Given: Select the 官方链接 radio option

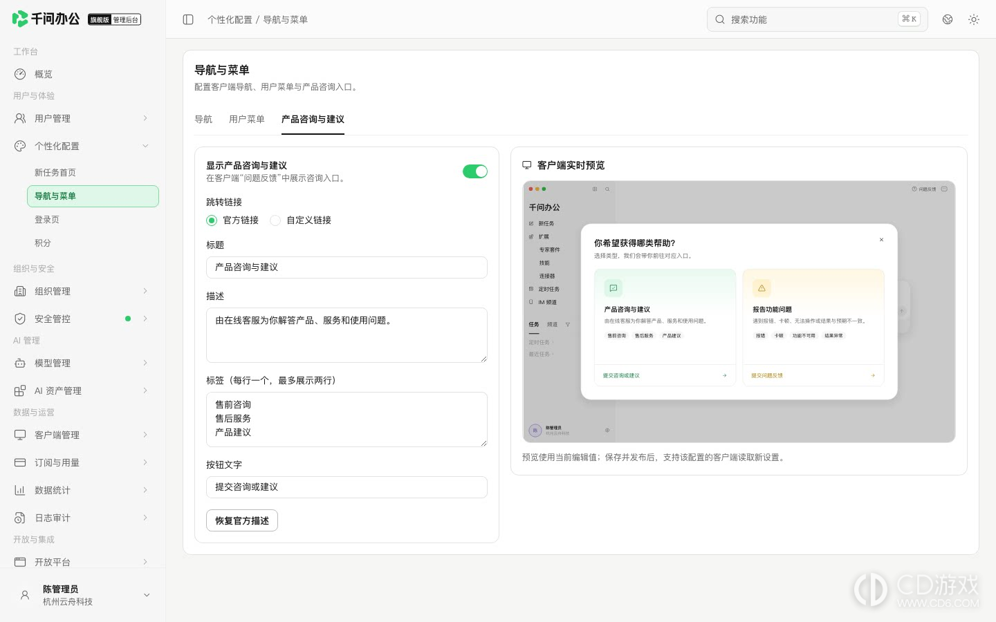Looking at the screenshot, I should point(212,220).
